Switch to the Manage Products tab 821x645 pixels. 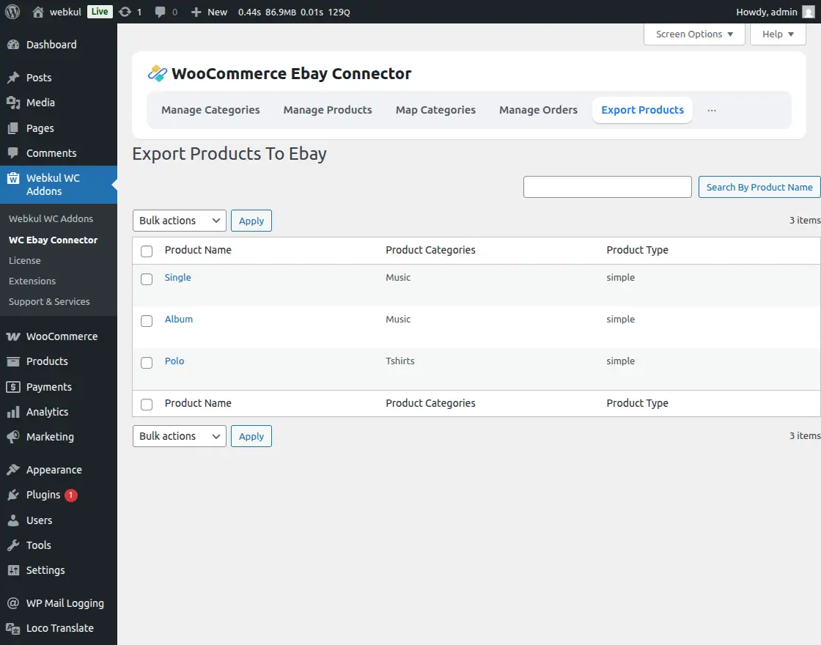328,110
